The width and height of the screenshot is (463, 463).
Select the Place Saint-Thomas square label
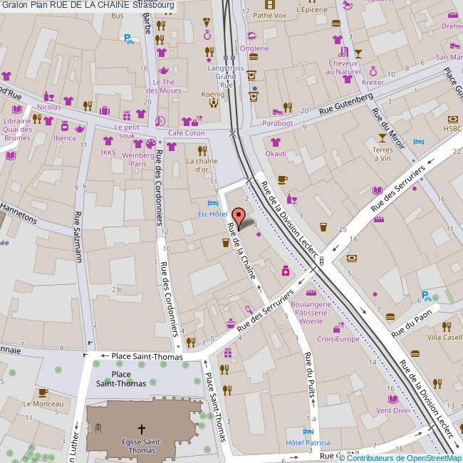(x=129, y=378)
